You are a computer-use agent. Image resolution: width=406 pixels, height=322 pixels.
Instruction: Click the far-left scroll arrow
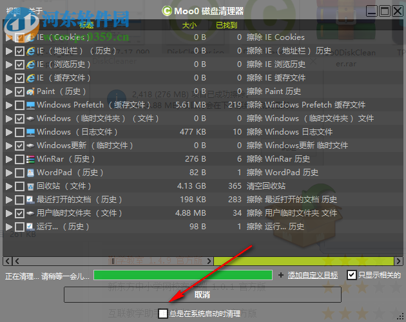point(8,261)
